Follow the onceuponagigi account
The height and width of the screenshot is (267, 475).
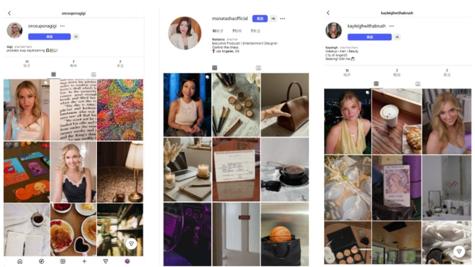click(49, 37)
